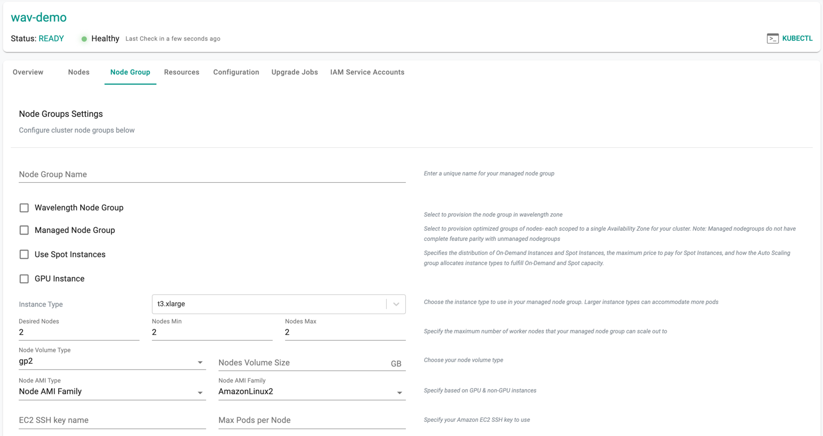Click the AmazonLinux2 AMI family value

click(x=246, y=391)
